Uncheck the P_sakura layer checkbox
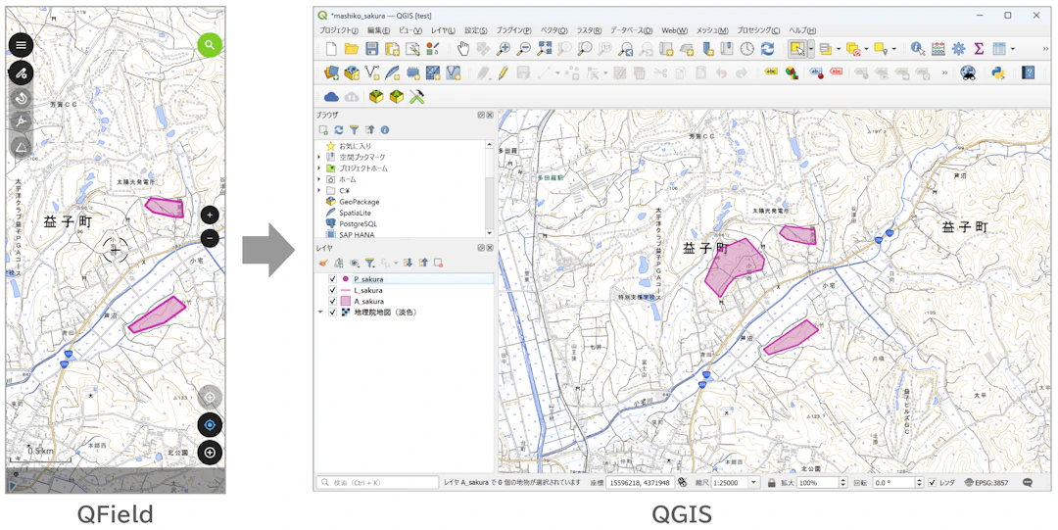 point(332,279)
